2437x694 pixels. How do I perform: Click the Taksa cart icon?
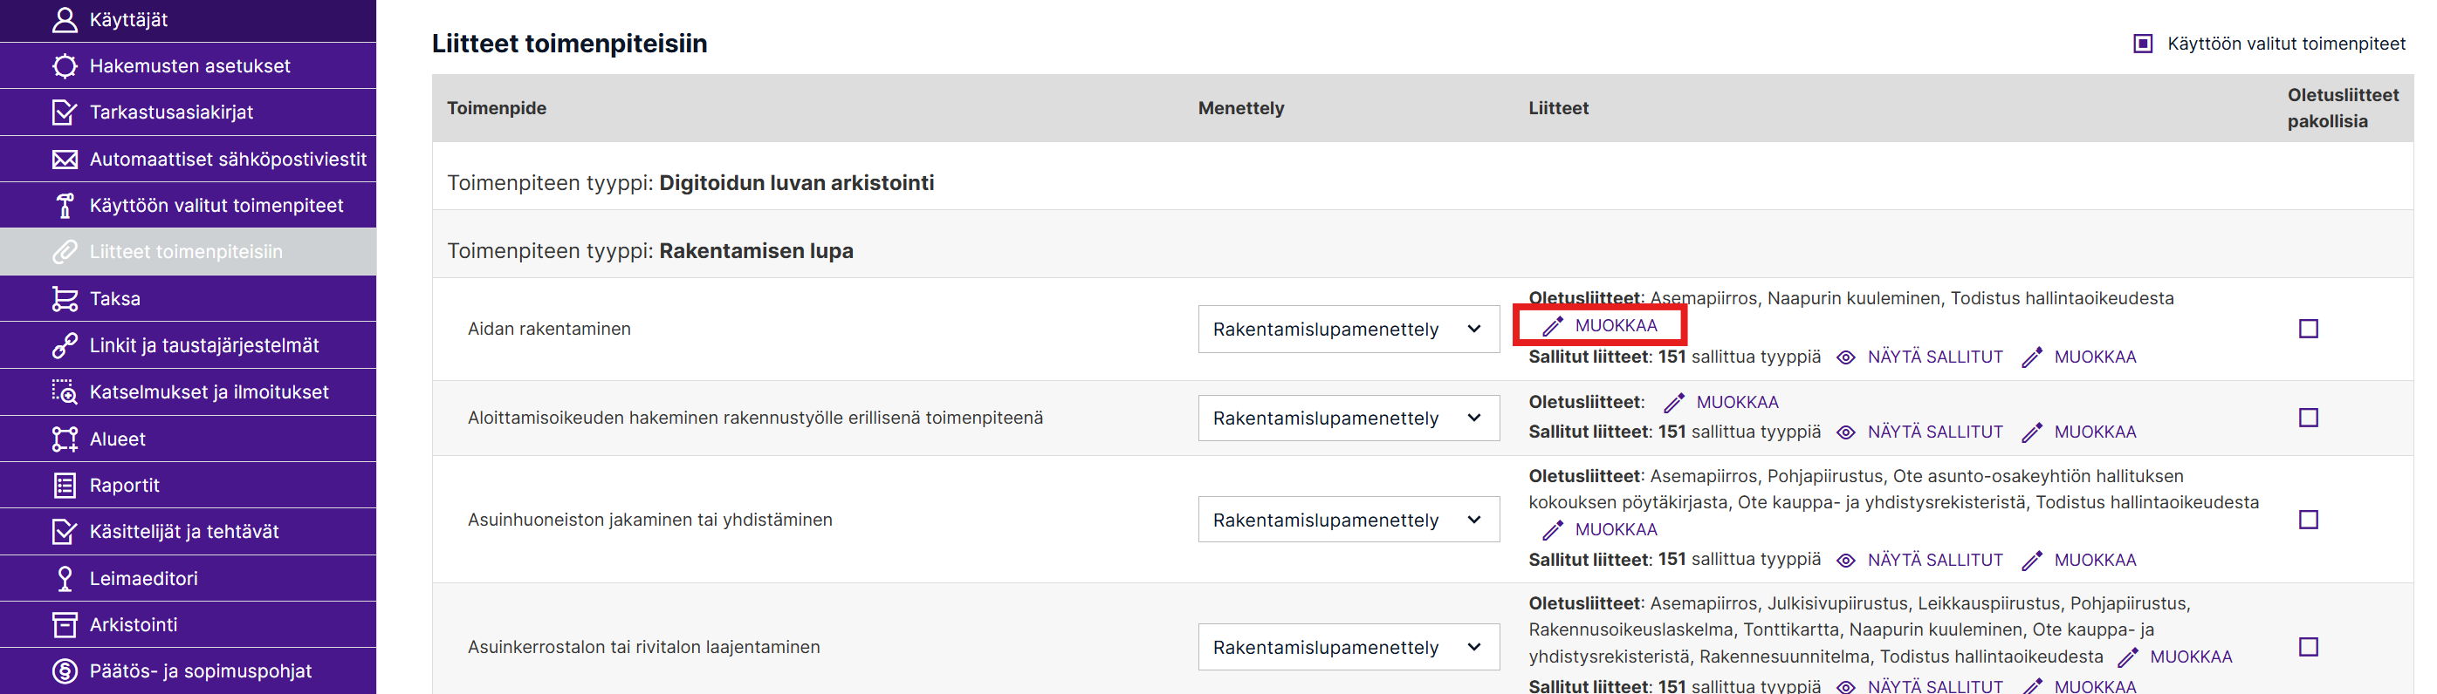[x=65, y=299]
